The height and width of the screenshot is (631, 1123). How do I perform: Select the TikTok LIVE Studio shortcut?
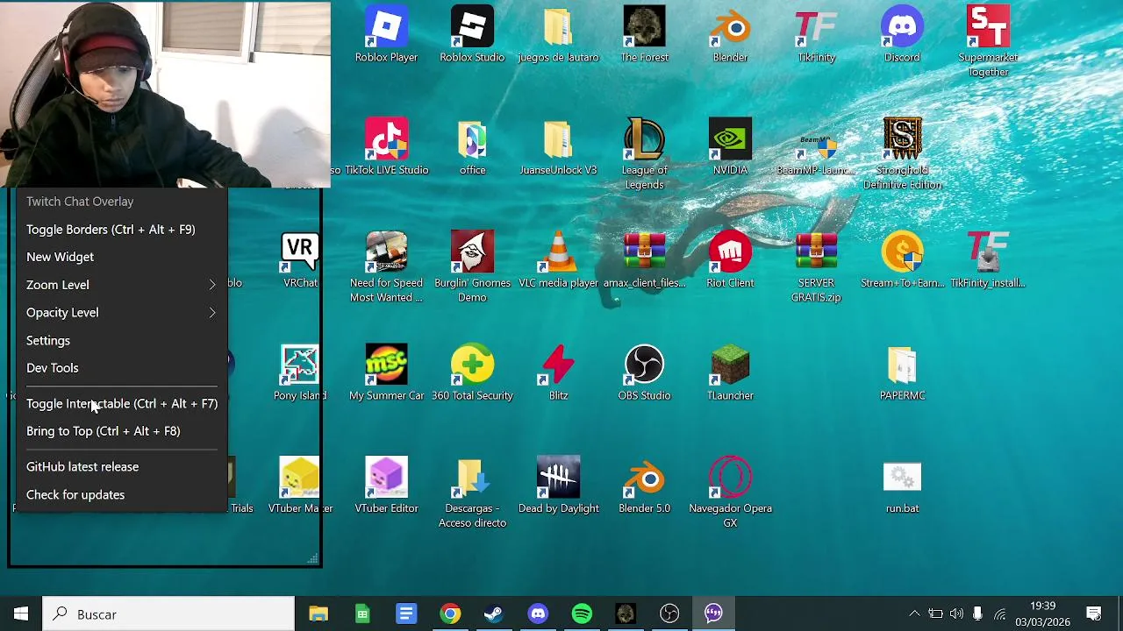(x=386, y=147)
